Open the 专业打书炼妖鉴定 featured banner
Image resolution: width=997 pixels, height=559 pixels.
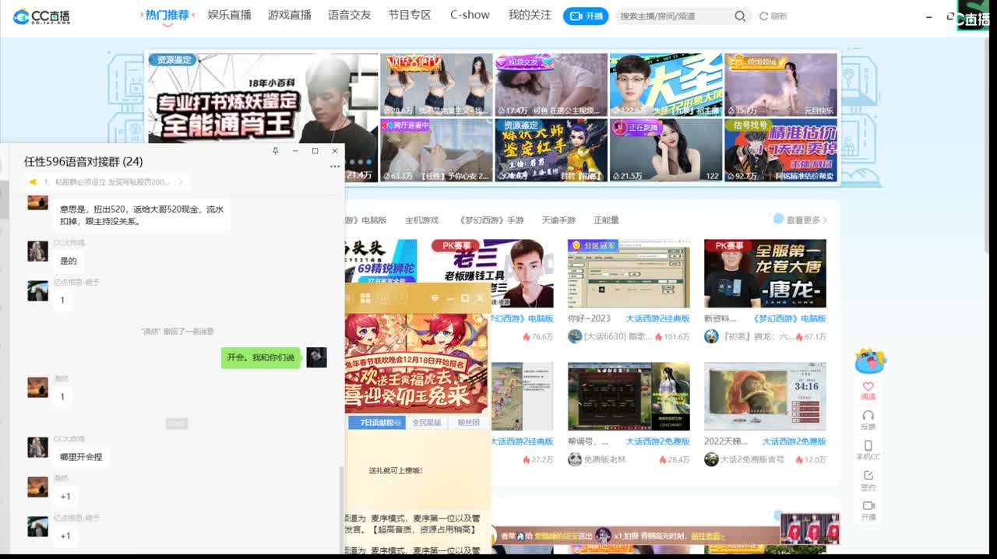coord(262,118)
